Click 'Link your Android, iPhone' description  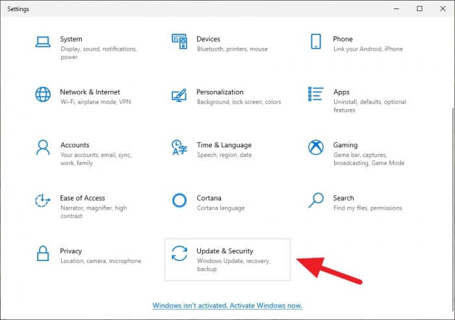click(368, 49)
